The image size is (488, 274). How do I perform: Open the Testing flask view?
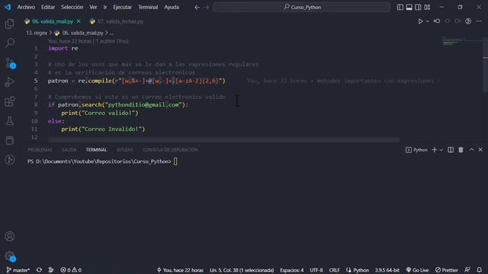[10, 121]
